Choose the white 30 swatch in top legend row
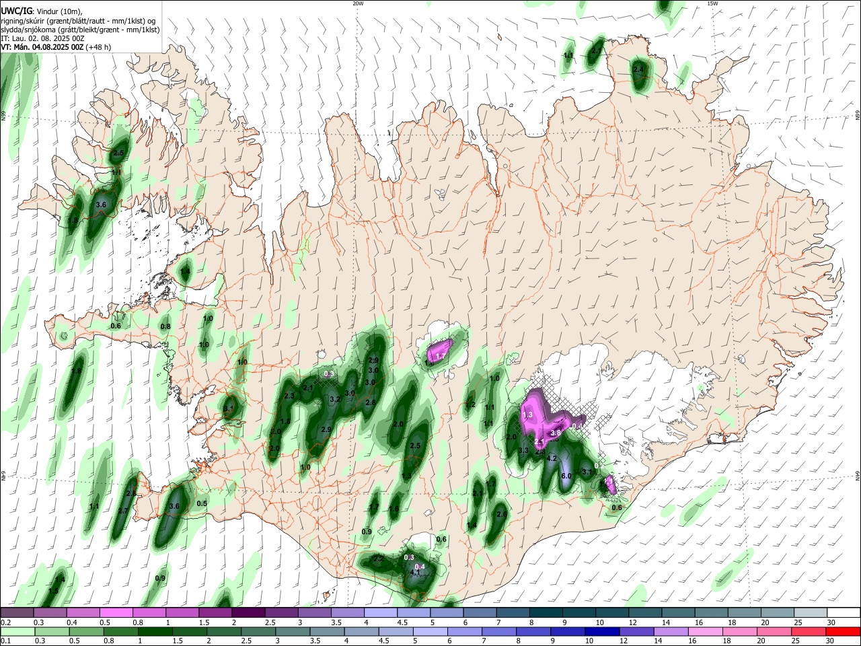861x646 pixels. coord(843,612)
